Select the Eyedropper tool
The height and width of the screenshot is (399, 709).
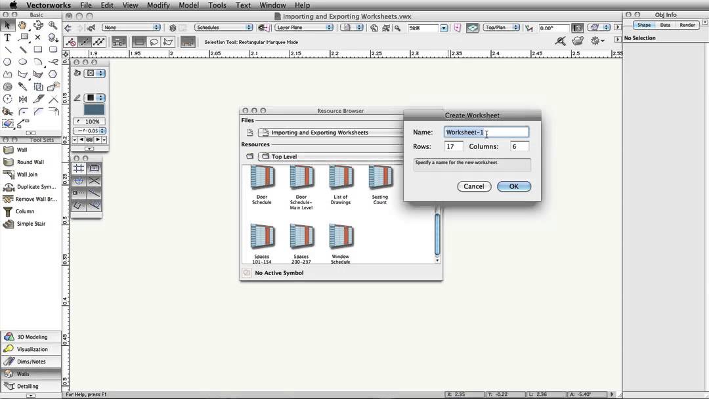[x=22, y=87]
